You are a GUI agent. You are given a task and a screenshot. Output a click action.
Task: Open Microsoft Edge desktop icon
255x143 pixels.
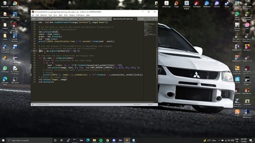click(5, 81)
